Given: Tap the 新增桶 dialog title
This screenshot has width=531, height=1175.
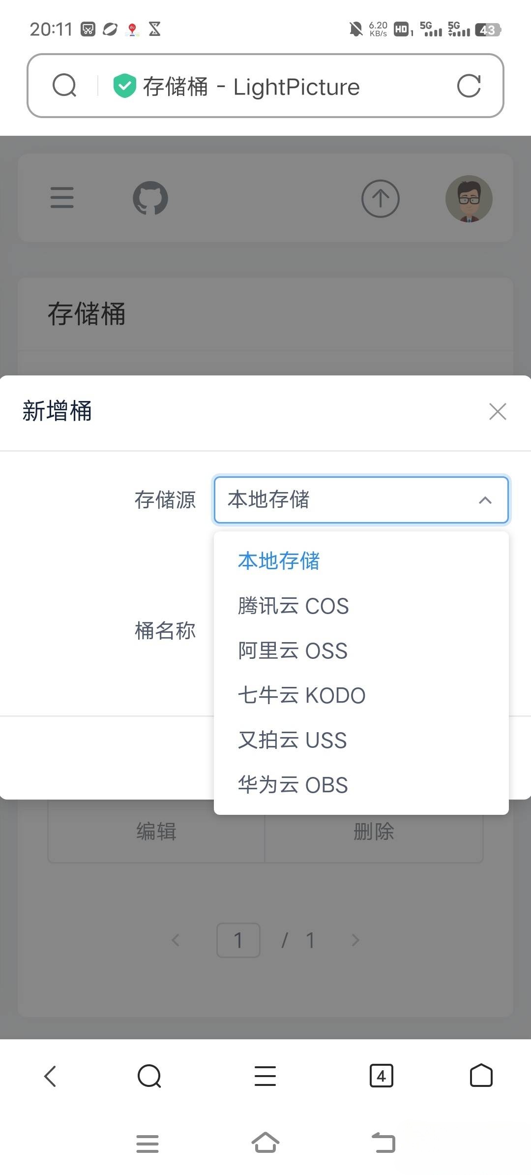Looking at the screenshot, I should point(57,411).
